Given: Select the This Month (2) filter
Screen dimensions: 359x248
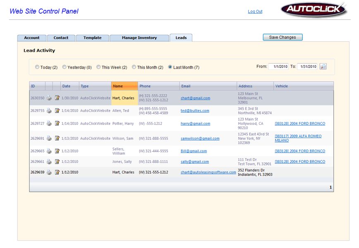Looking at the screenshot, I should click(134, 67).
